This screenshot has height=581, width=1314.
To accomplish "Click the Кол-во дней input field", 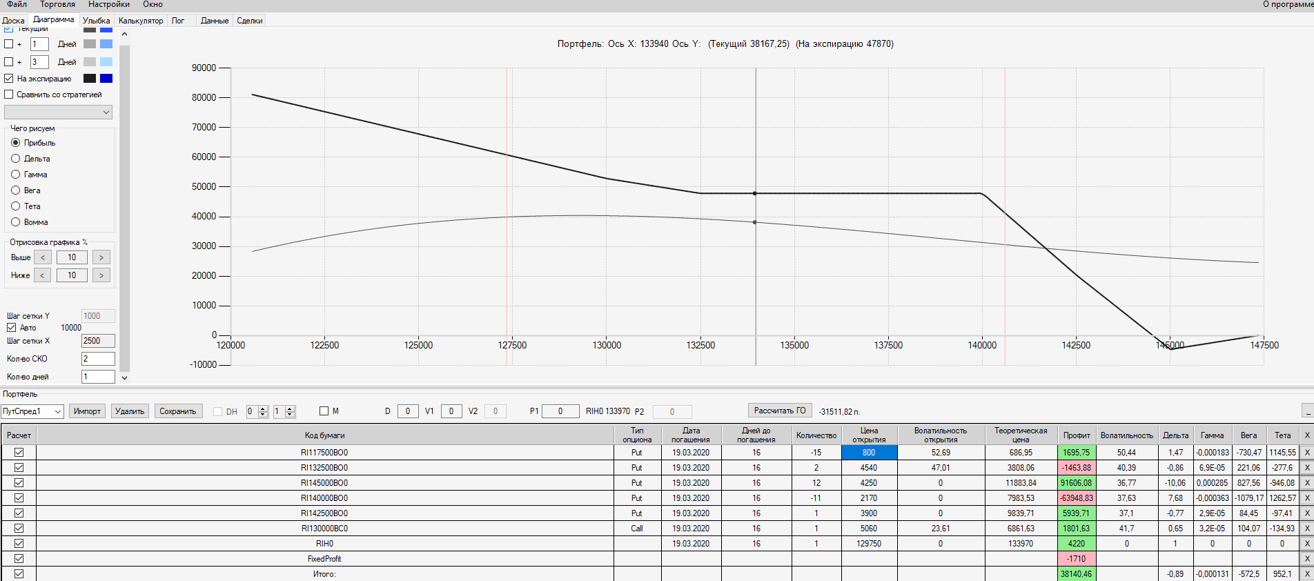I will point(98,377).
